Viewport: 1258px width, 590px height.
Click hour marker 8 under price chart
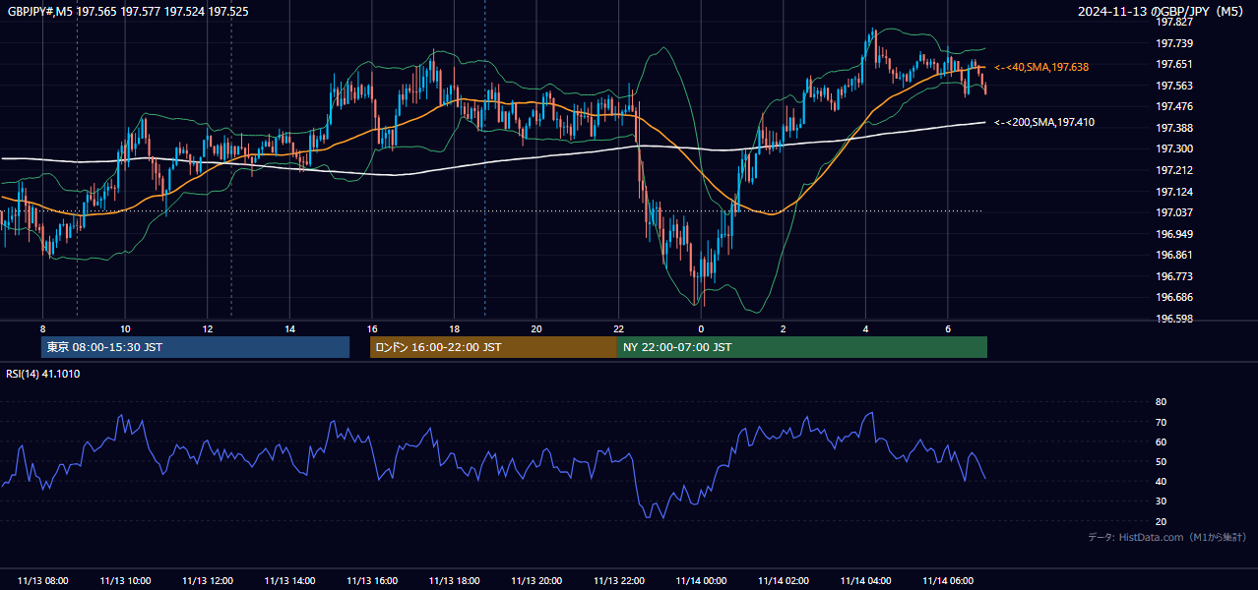[x=42, y=328]
